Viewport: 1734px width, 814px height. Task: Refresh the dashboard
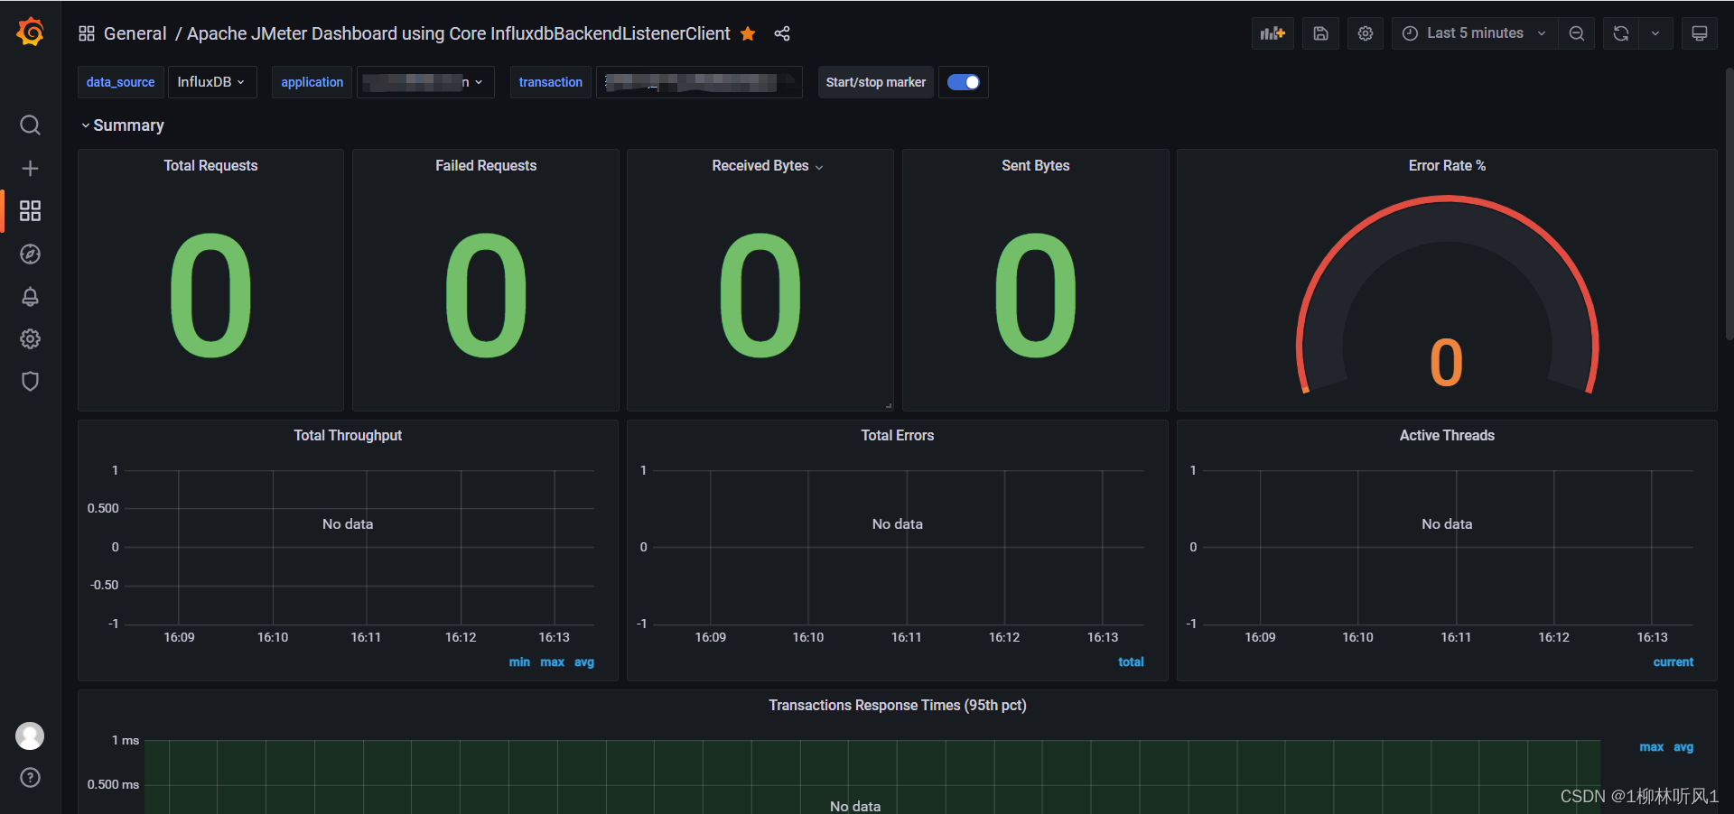[1621, 33]
